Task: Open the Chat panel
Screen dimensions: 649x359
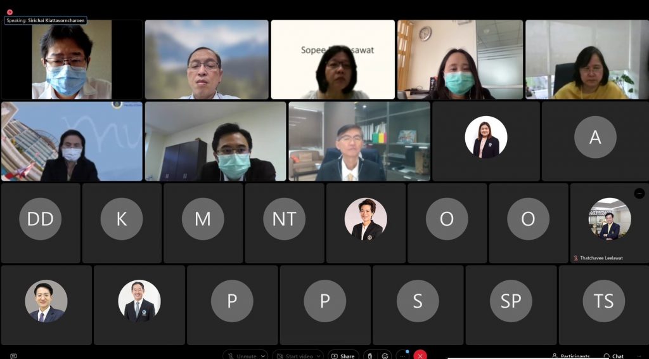Action: tap(614, 356)
